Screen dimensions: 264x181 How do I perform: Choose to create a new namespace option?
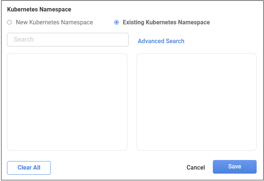click(10, 22)
